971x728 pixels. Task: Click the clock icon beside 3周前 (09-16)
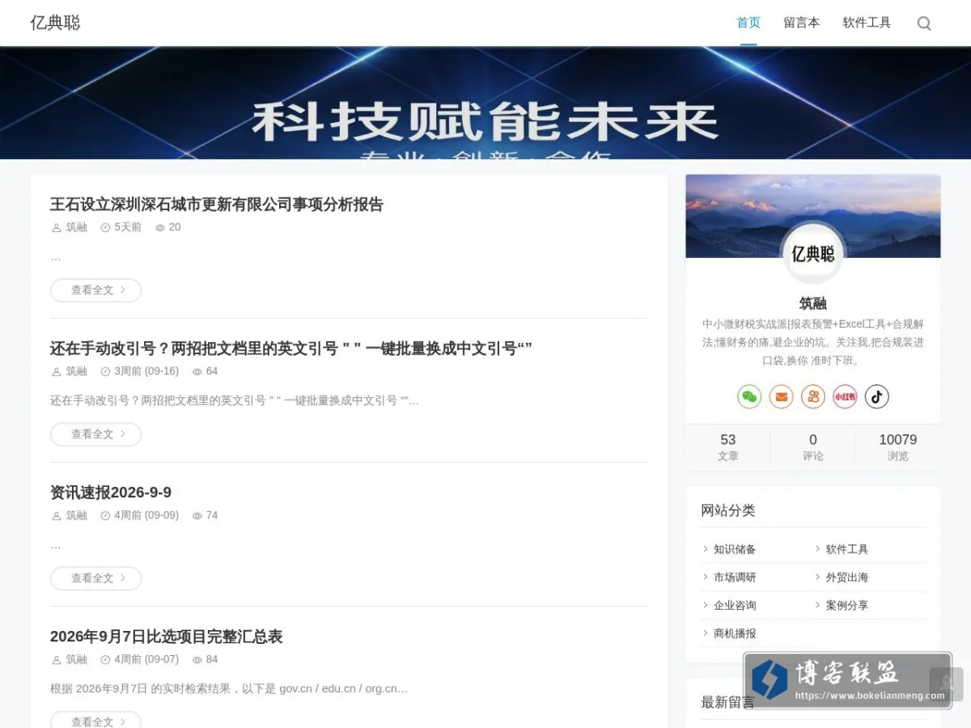pos(105,372)
